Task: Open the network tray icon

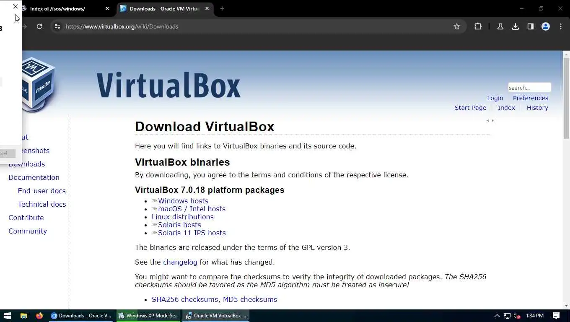Action: [x=507, y=316]
